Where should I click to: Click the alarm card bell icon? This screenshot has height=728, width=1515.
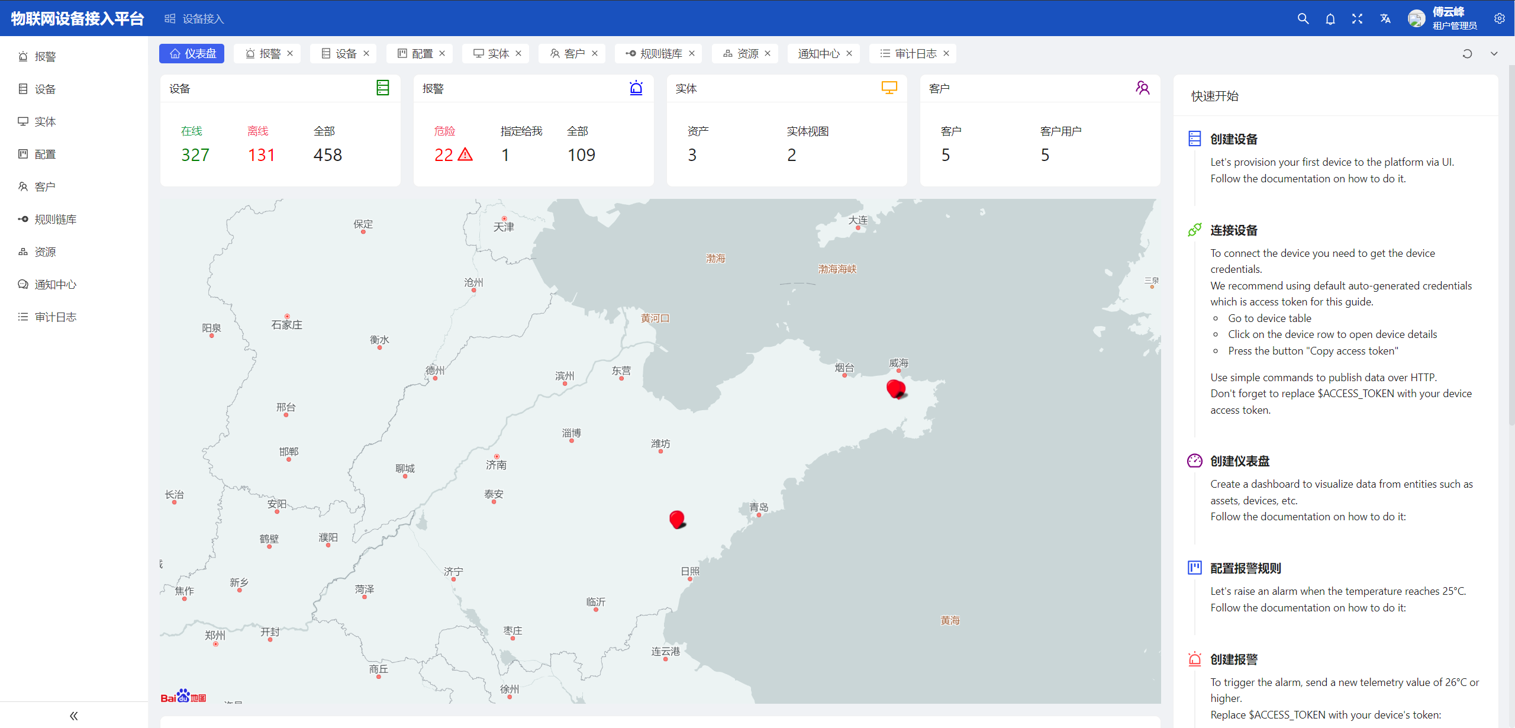coord(636,88)
